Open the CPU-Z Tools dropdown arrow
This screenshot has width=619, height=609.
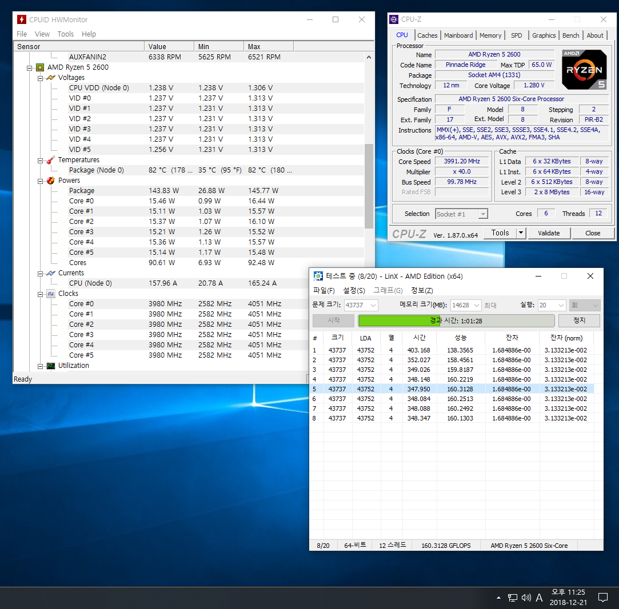pyautogui.click(x=521, y=233)
